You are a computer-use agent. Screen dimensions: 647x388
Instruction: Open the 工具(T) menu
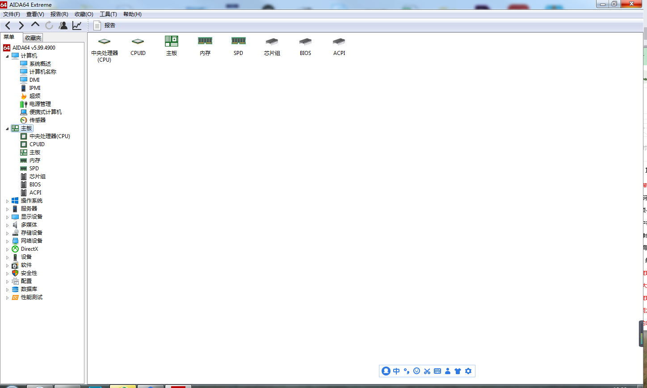108,14
